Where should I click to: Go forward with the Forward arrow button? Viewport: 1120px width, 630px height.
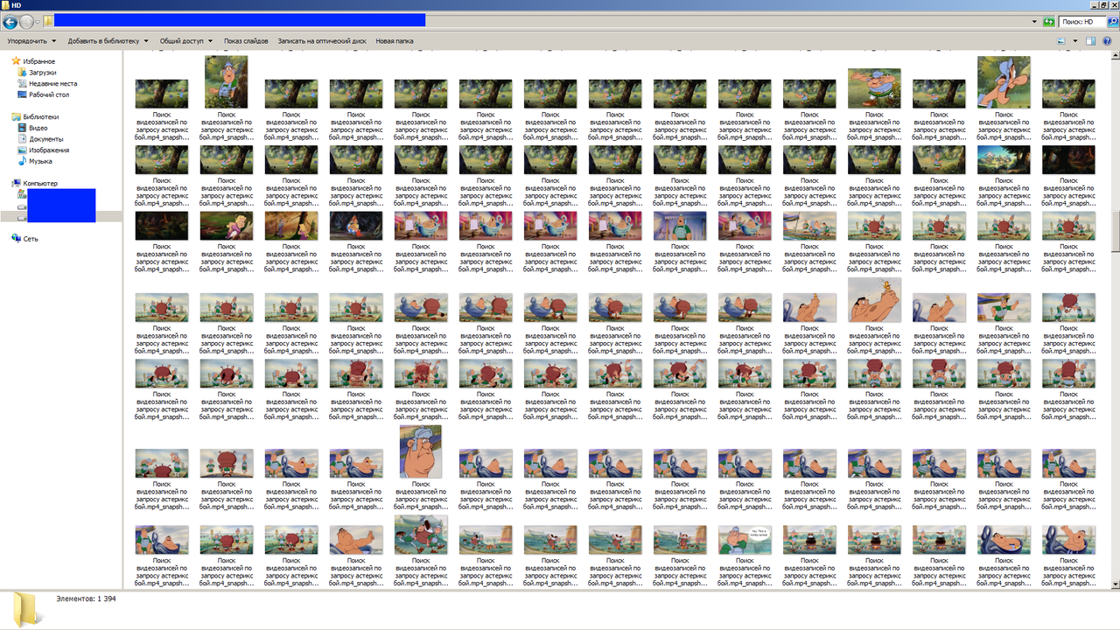pos(26,21)
